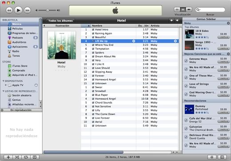Open Películas in the sidebar

pyautogui.click(x=20, y=28)
